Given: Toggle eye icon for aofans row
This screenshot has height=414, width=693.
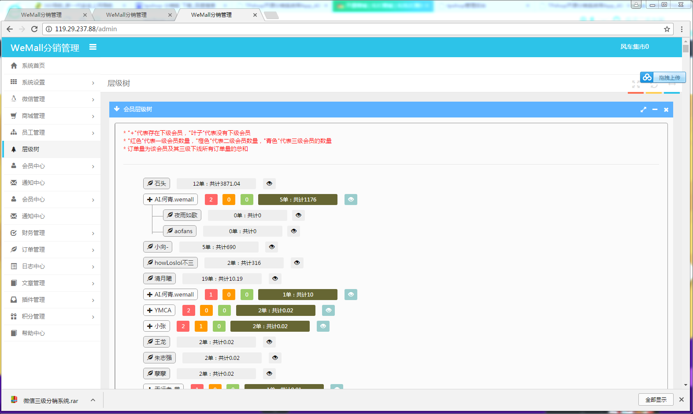Looking at the screenshot, I should [293, 231].
